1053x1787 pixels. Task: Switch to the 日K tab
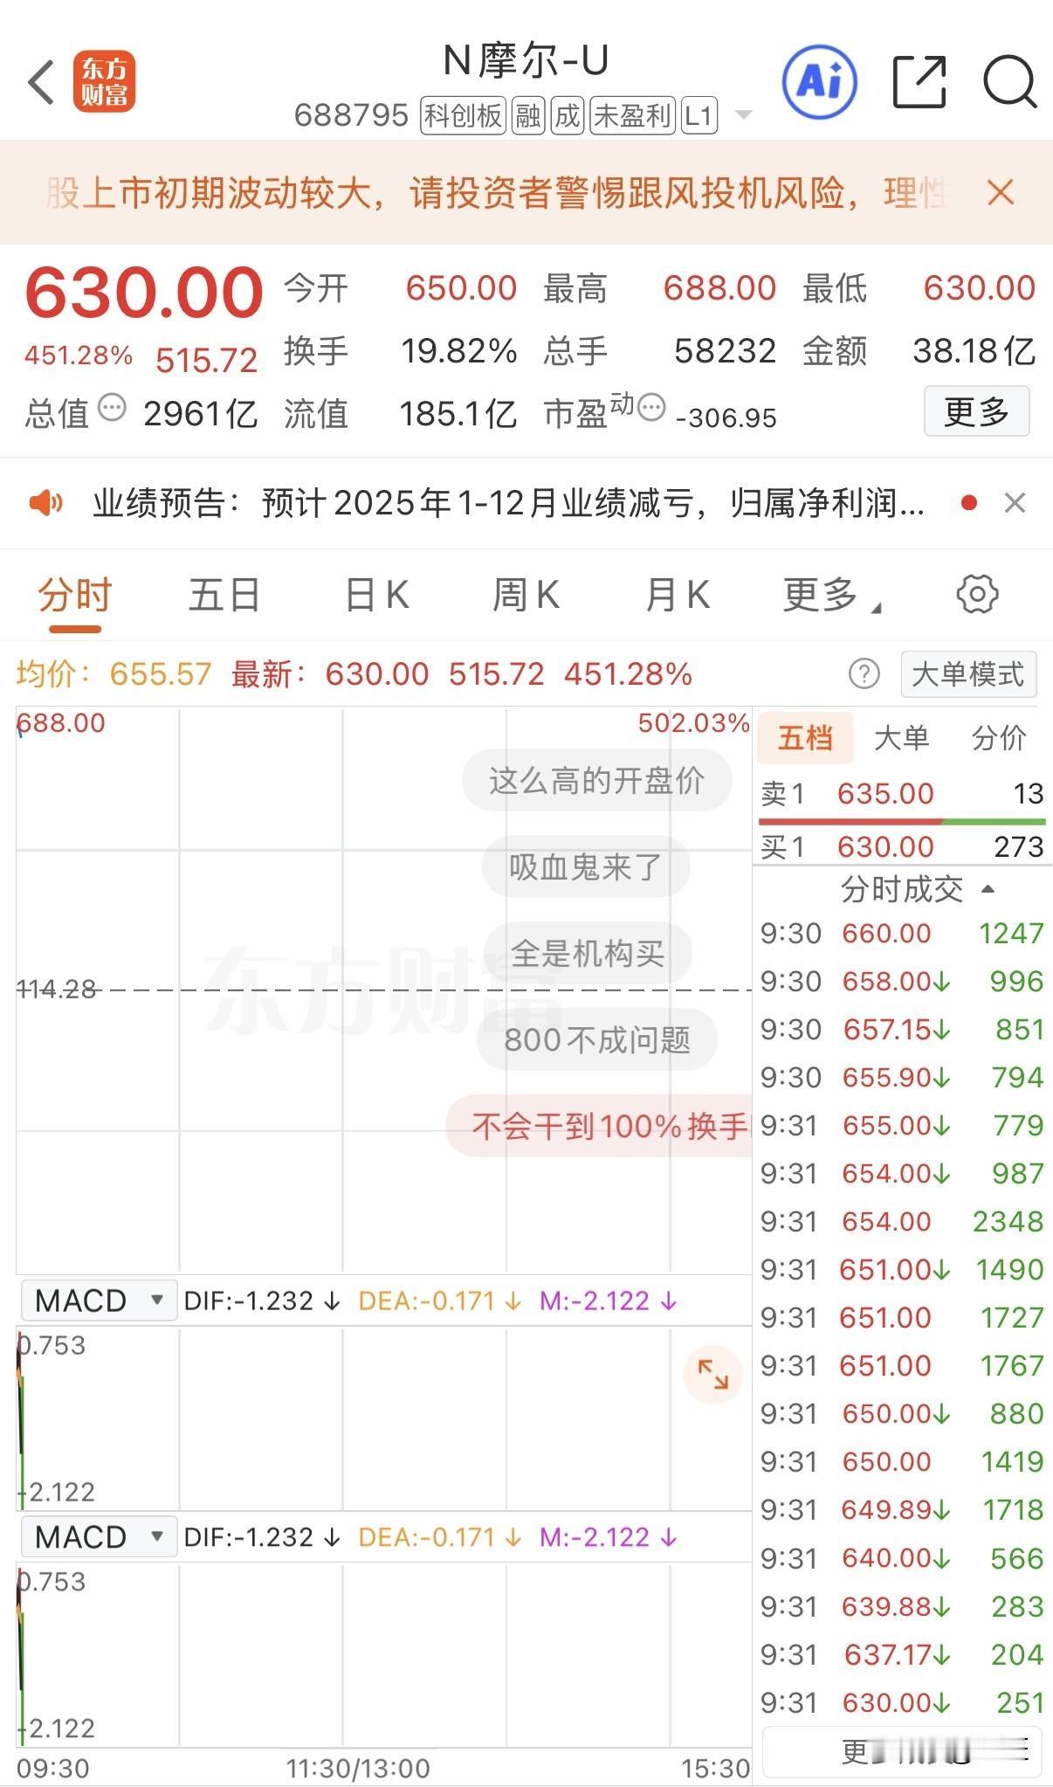click(376, 596)
